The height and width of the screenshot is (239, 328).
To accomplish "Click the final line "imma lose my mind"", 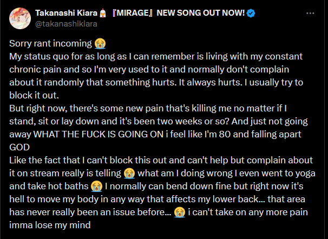I will 50,225.
